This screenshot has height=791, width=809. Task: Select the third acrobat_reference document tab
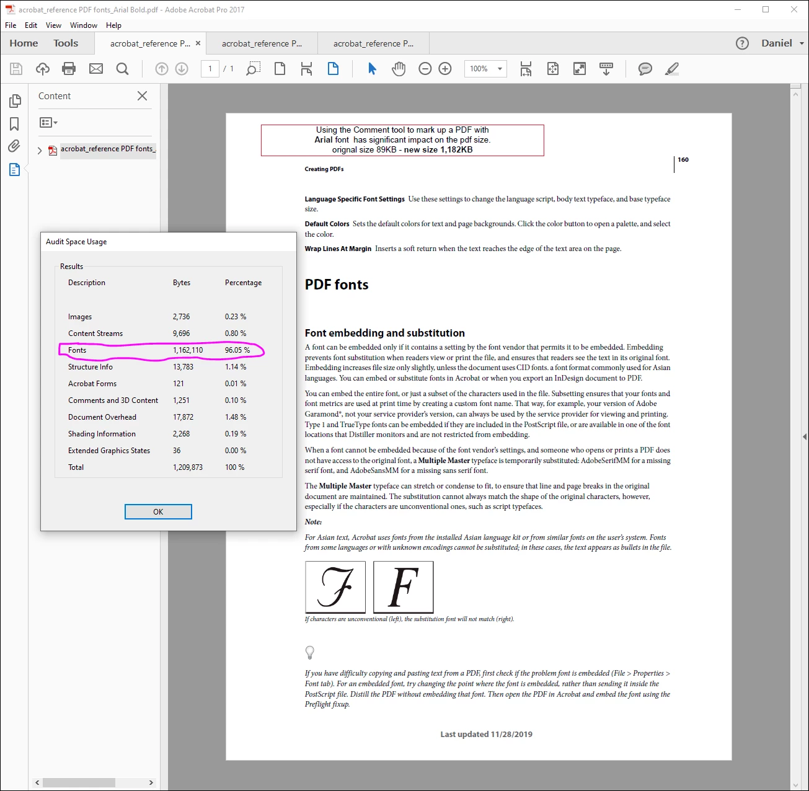373,43
